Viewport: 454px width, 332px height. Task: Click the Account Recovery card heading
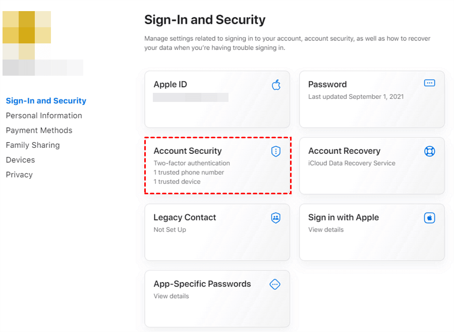coord(344,151)
